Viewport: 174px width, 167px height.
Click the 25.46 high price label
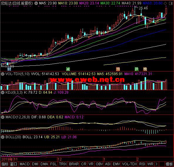tap(143, 8)
